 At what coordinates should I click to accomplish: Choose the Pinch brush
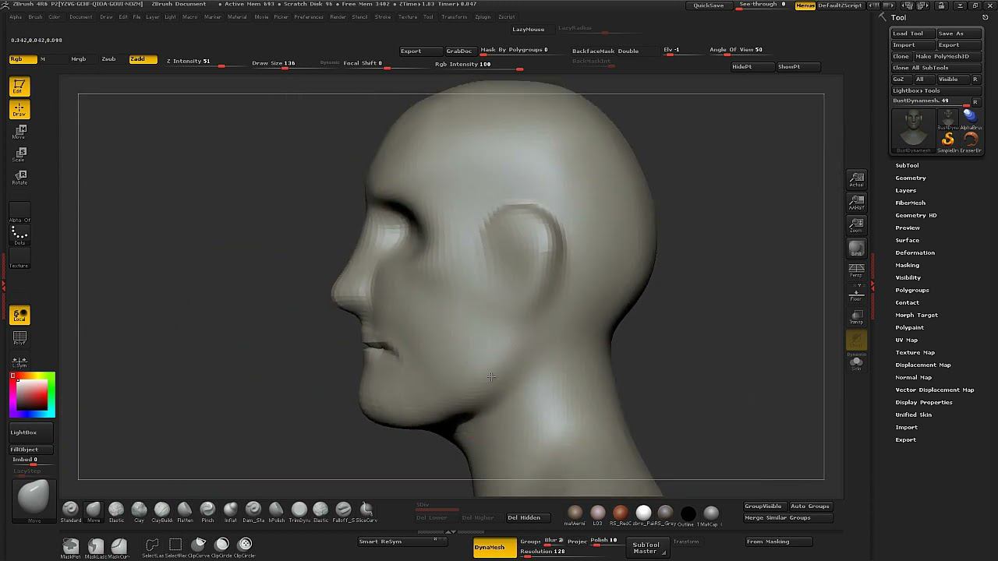click(207, 510)
